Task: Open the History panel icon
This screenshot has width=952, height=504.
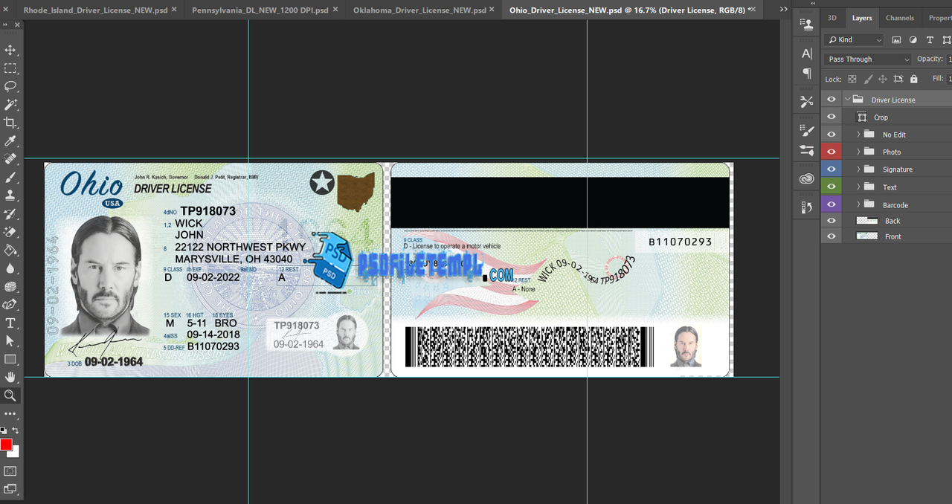Action: (x=807, y=207)
